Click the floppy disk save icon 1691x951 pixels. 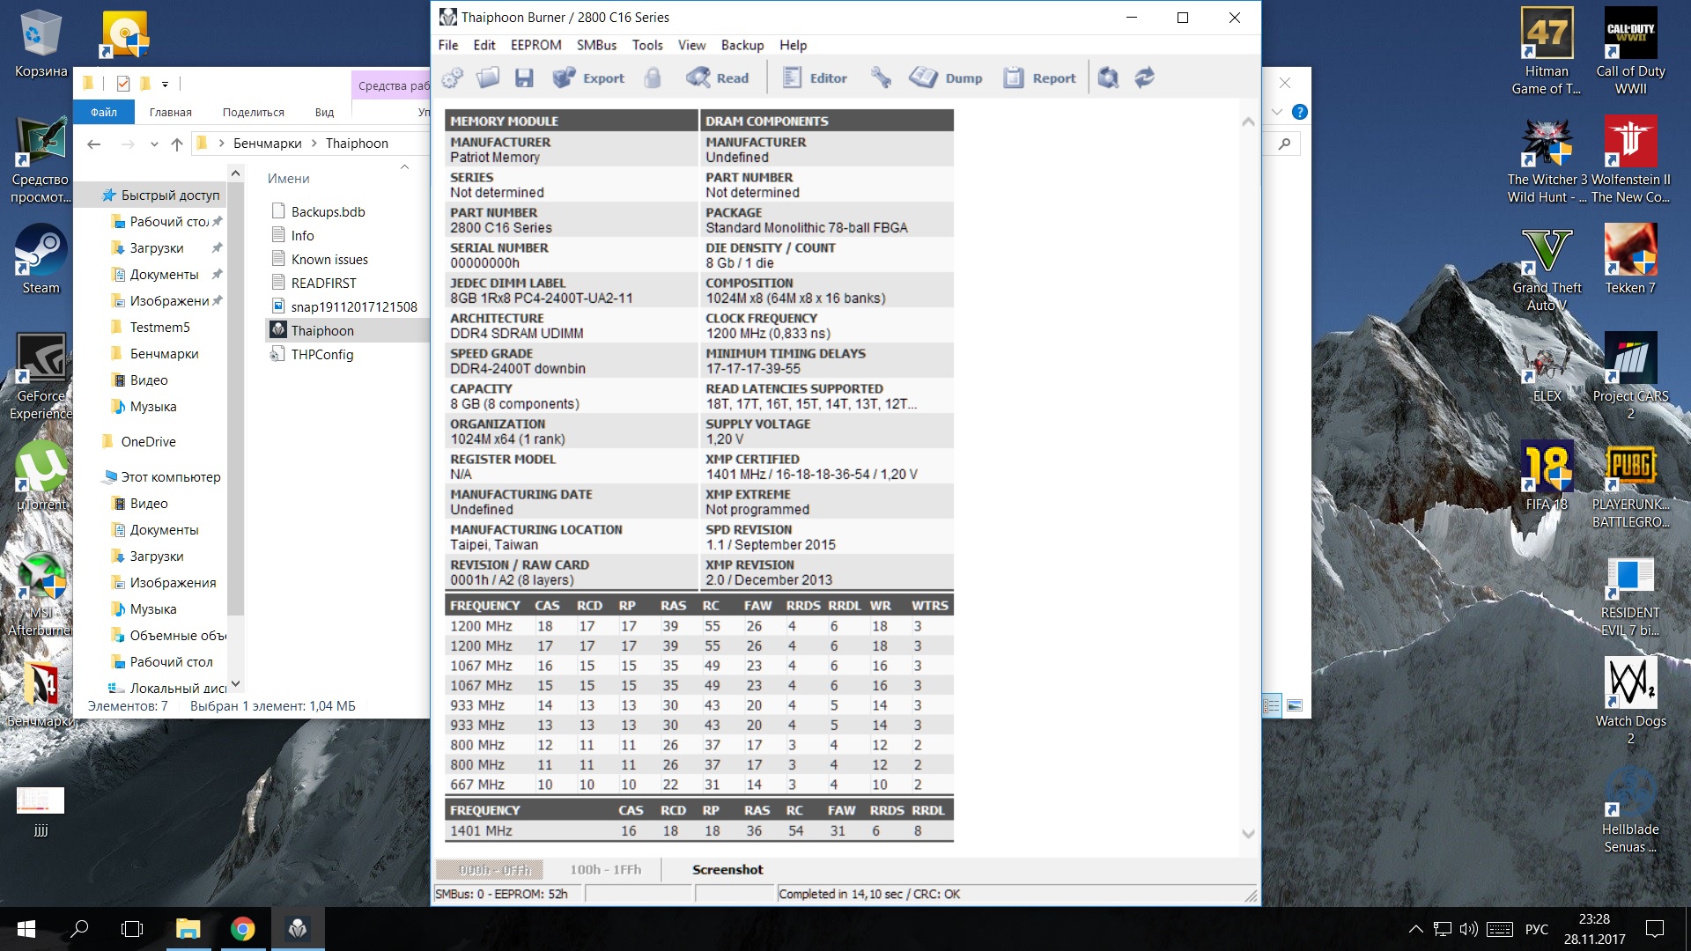(524, 78)
